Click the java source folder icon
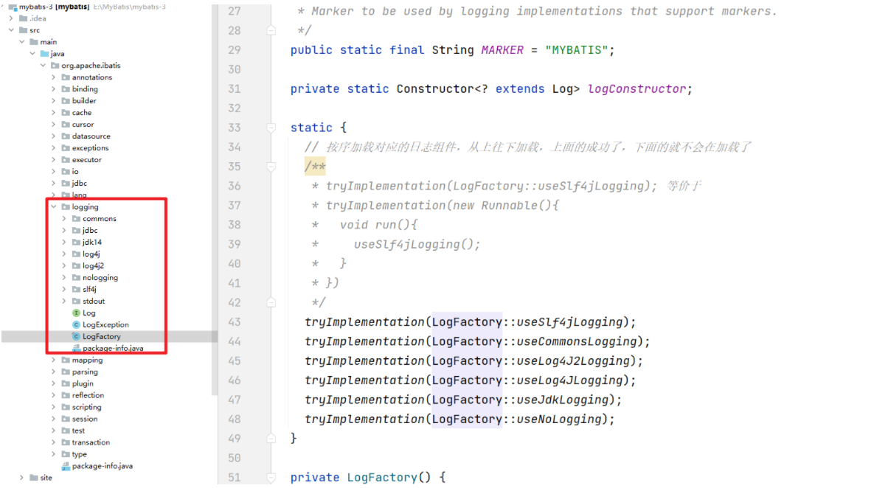This screenshot has width=874, height=488. [44, 54]
